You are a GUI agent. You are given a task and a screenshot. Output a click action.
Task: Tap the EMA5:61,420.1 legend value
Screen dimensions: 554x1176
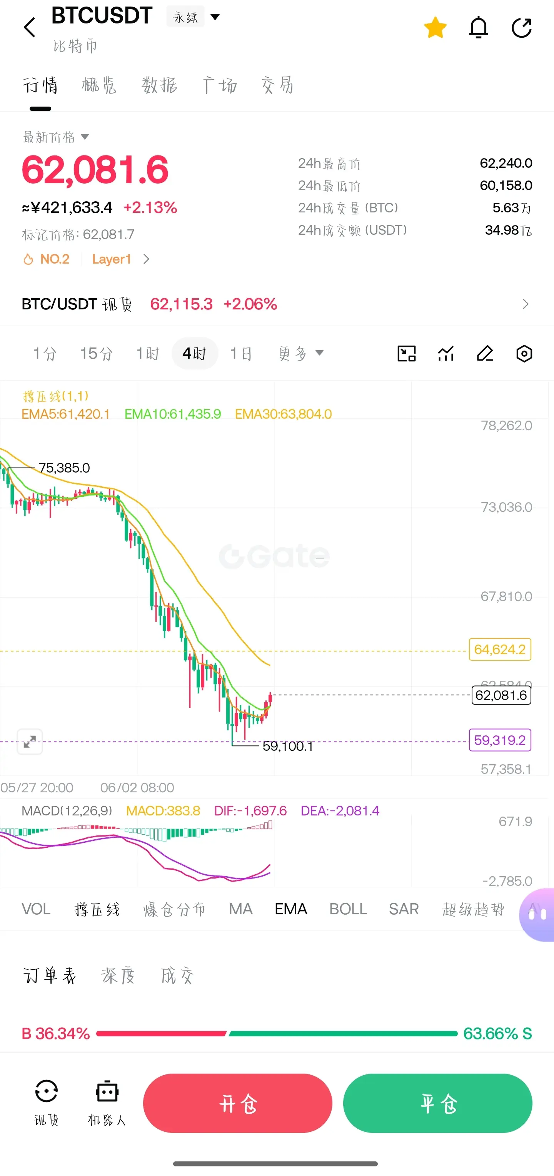(x=66, y=414)
